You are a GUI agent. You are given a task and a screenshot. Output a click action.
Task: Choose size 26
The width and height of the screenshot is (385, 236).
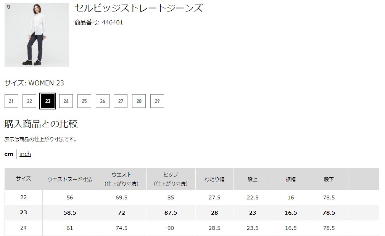(103, 101)
